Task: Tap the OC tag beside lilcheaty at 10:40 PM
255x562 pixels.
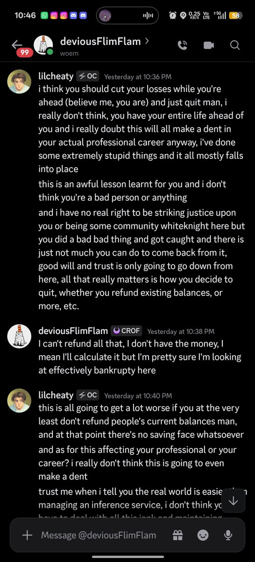Action: [88, 395]
